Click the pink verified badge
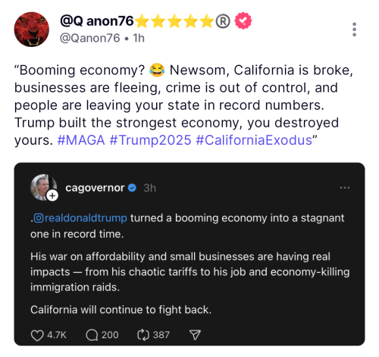379x357 pixels. point(243,20)
